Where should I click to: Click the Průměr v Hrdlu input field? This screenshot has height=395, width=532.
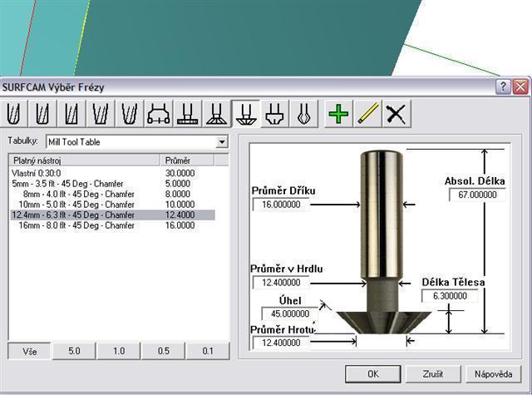coord(281,283)
